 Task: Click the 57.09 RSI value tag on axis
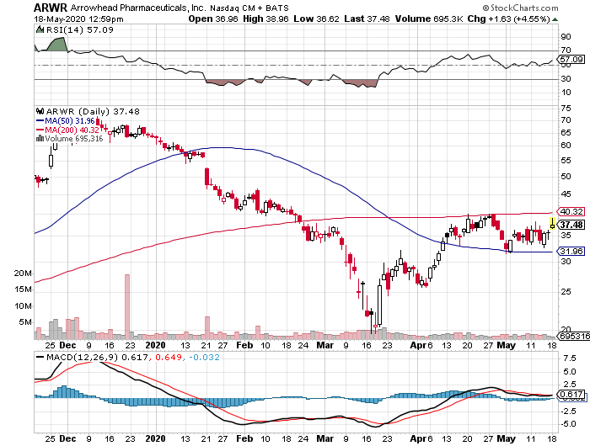(571, 60)
